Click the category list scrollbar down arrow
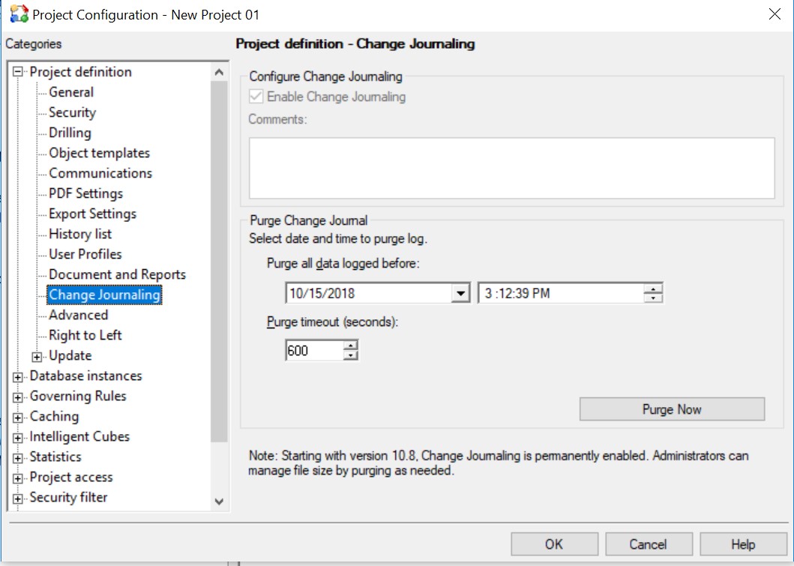Viewport: 794px width, 566px height. 219,501
